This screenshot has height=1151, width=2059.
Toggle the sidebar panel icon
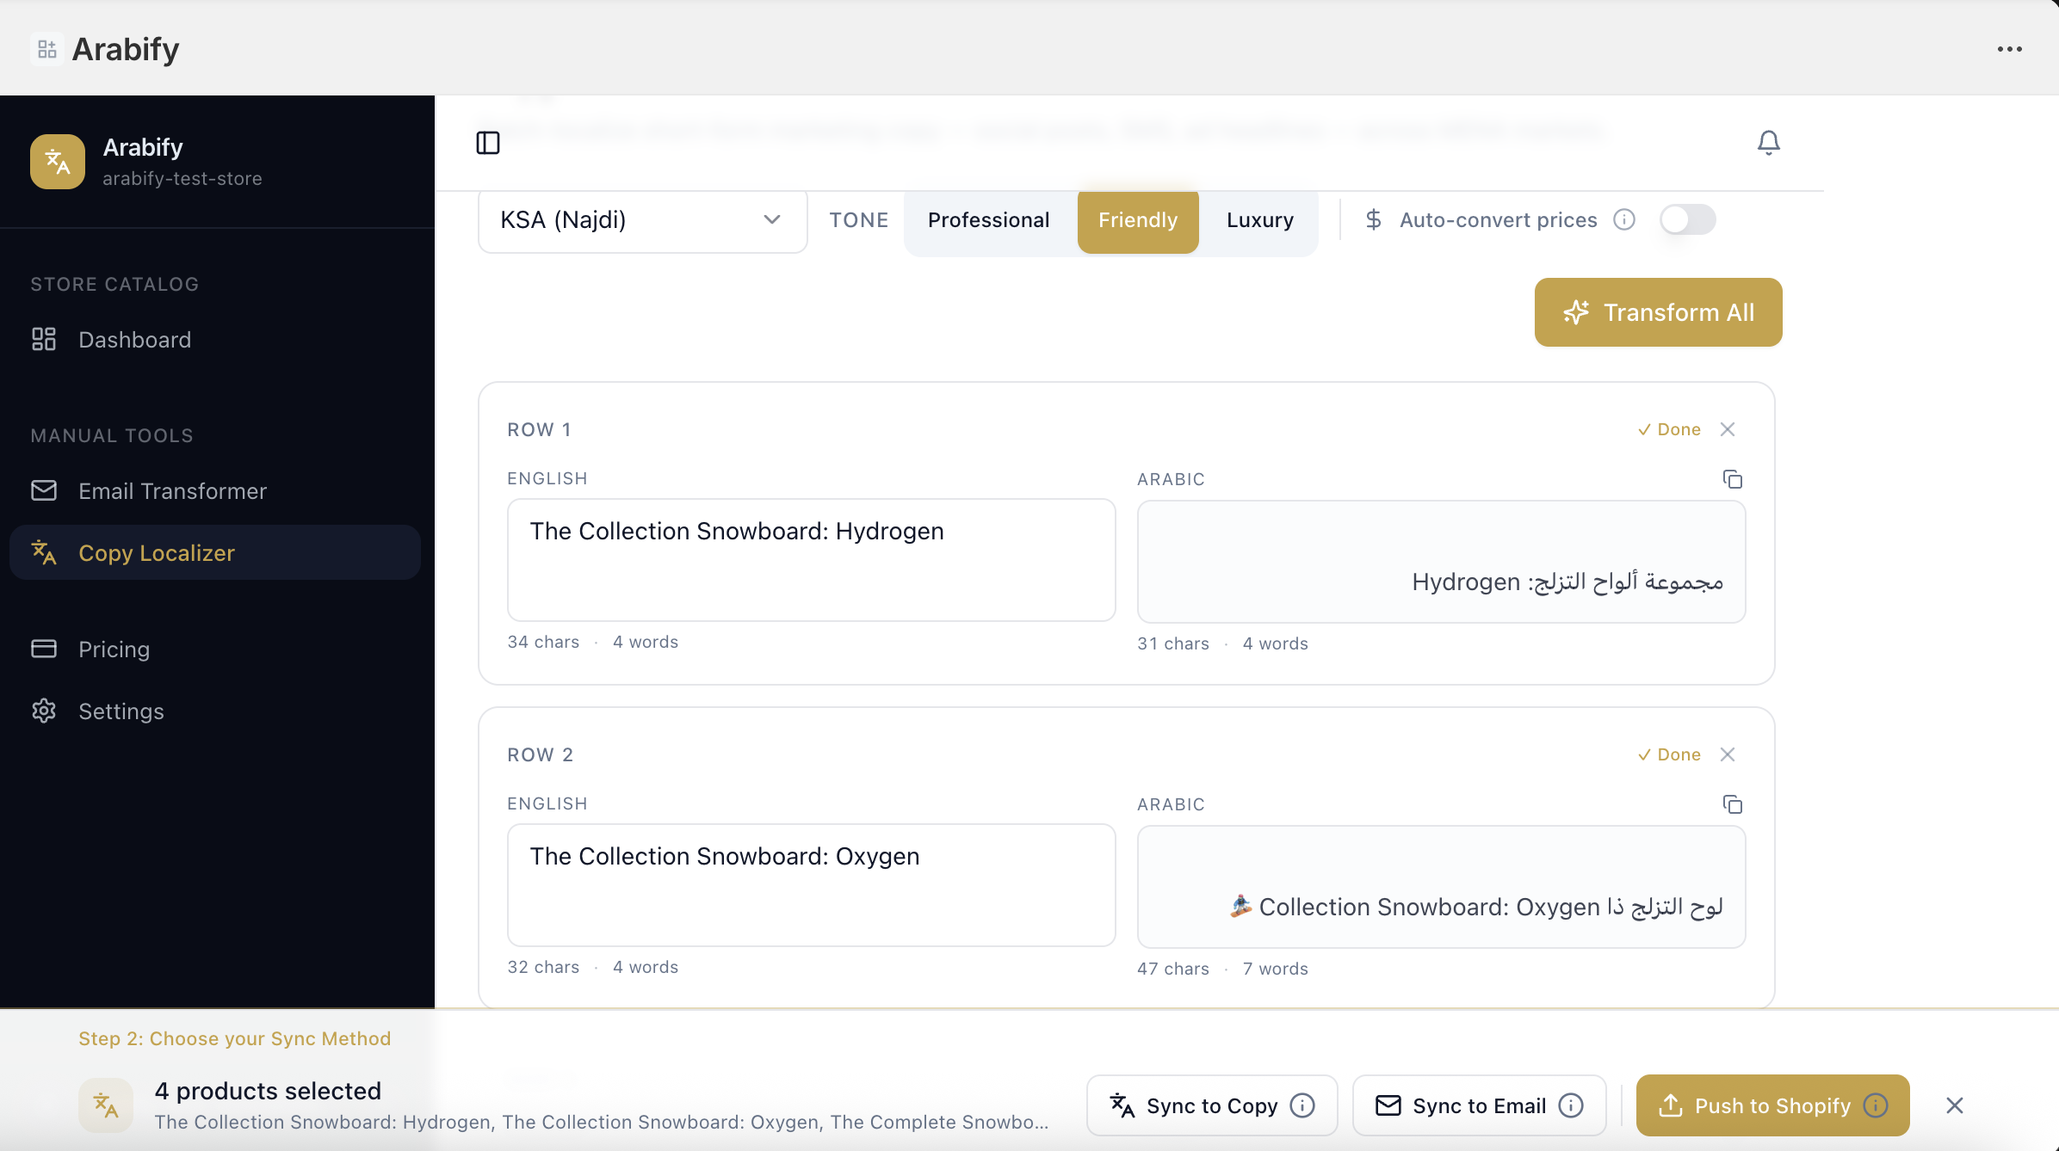(488, 143)
